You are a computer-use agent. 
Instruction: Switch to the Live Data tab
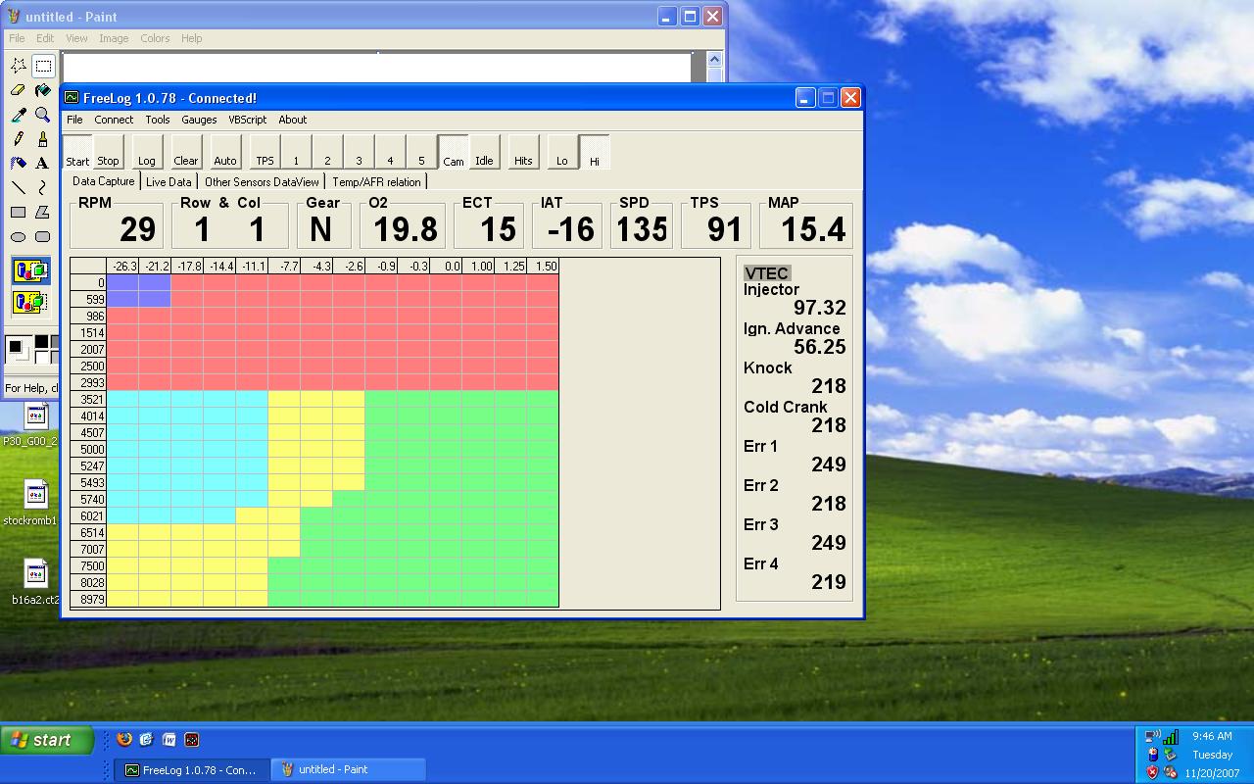click(169, 181)
